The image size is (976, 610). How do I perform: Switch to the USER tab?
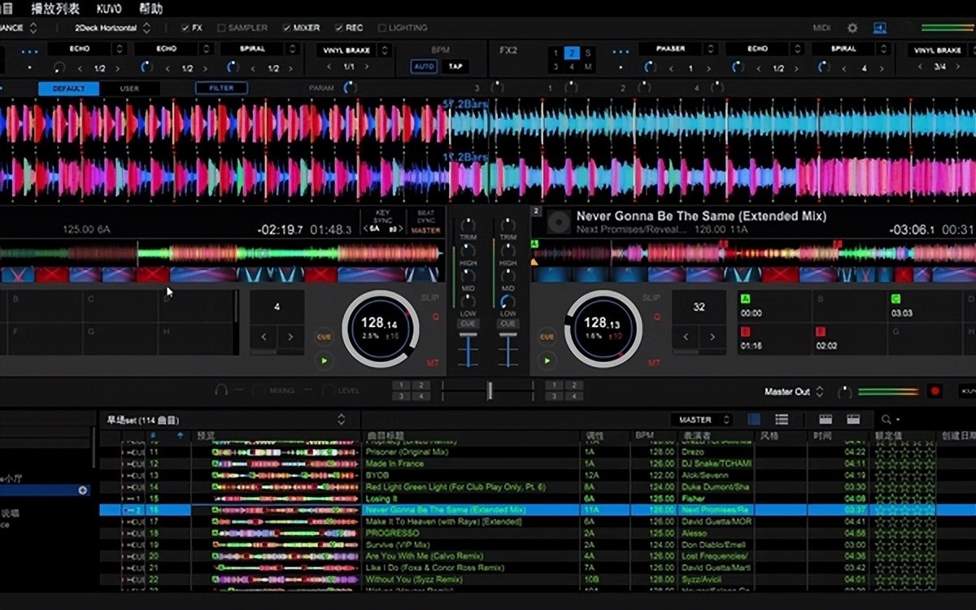[129, 88]
